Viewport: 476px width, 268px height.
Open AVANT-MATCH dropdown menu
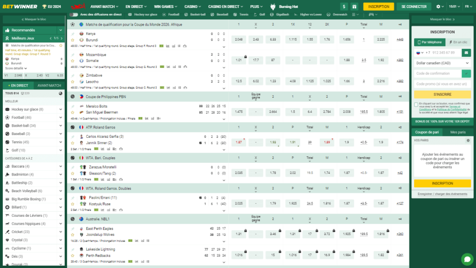tap(104, 7)
